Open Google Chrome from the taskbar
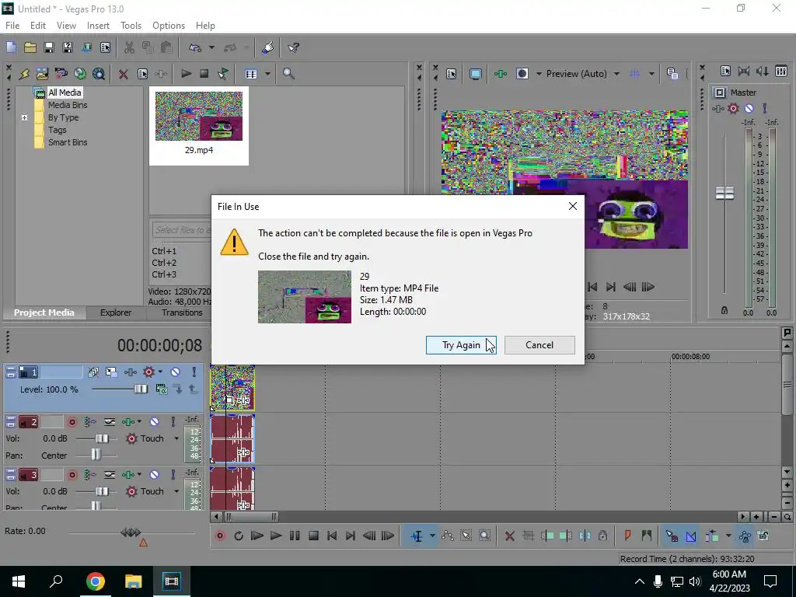 pyautogui.click(x=95, y=581)
